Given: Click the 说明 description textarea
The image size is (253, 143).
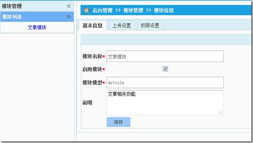Looking at the screenshot, I should [x=165, y=103].
